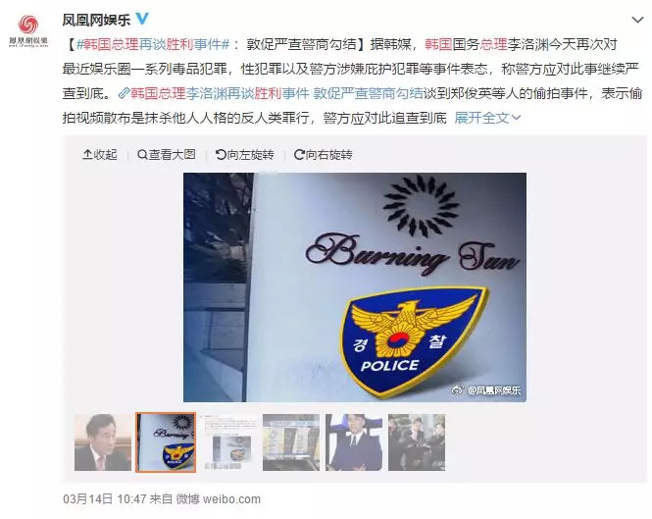Click the blue verified badge icon

tap(142, 19)
